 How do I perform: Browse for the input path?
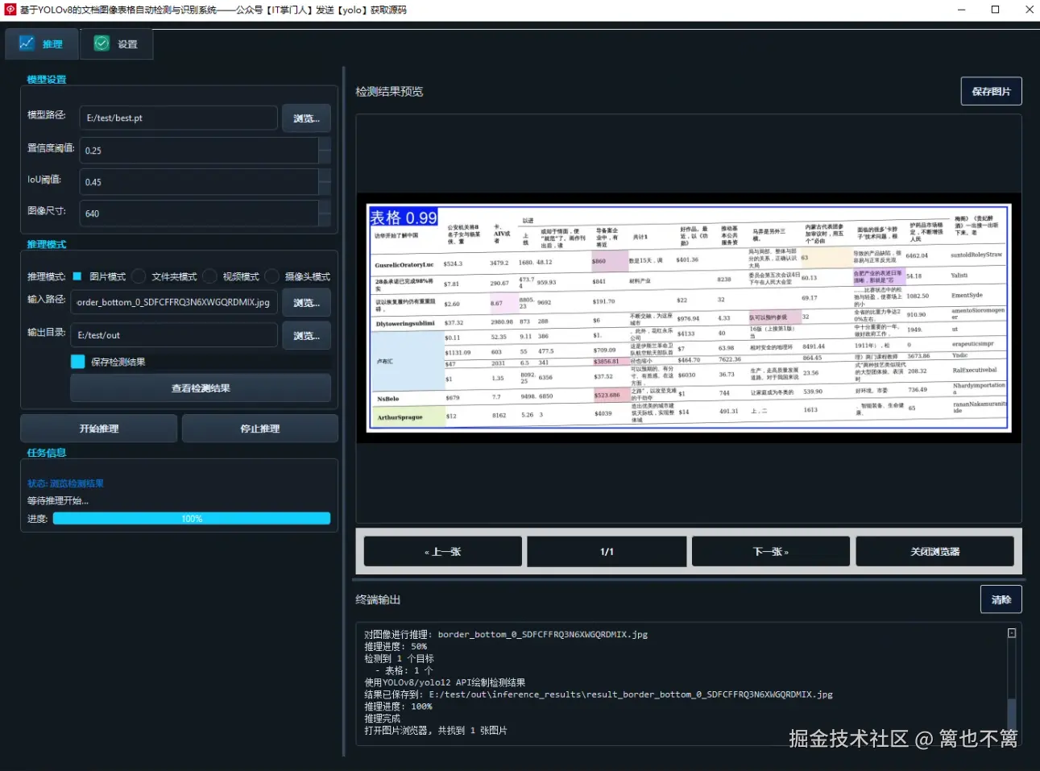(x=306, y=303)
